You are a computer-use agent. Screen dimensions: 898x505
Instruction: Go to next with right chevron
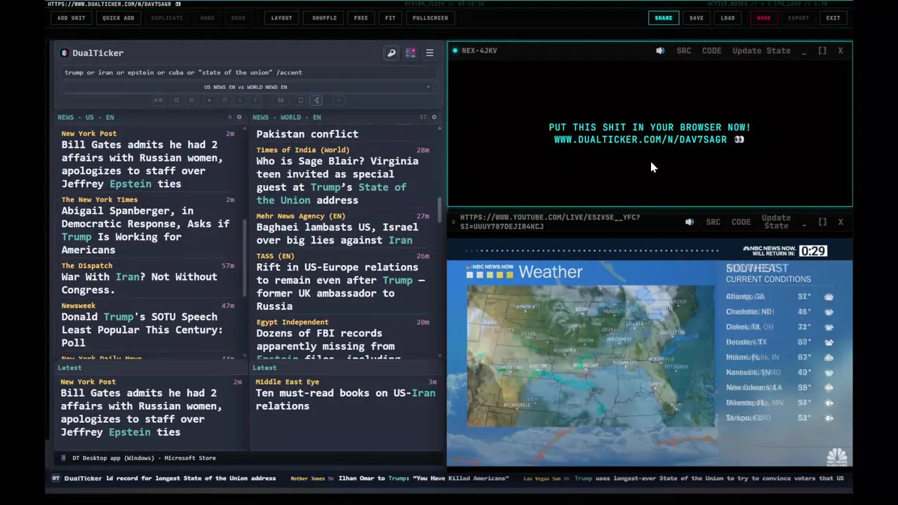255,100
